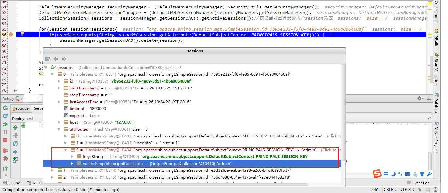448x193 pixels.
Task: Open the View Breakpoints icon
Action: [5, 151]
